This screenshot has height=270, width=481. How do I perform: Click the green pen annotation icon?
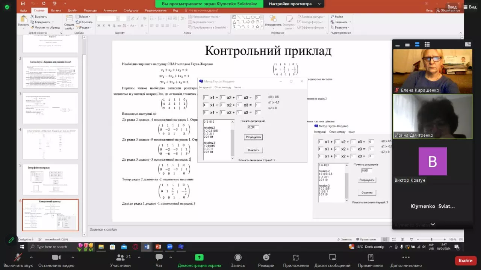pos(11,239)
